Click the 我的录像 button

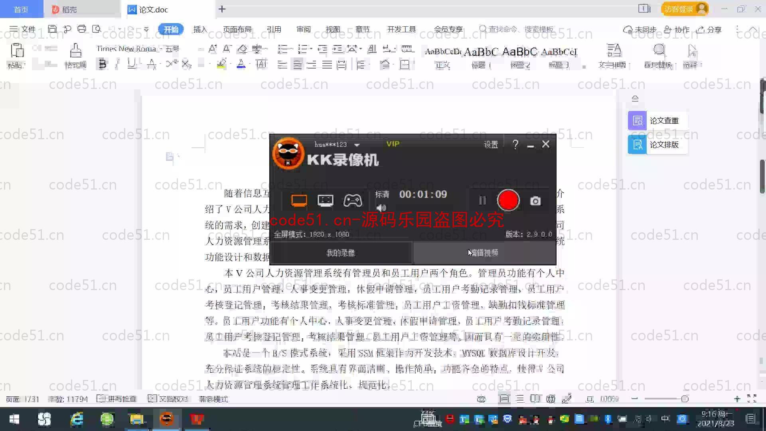point(341,253)
